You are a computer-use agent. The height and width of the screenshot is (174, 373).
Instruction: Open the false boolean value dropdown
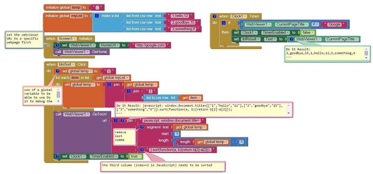coord(313,32)
